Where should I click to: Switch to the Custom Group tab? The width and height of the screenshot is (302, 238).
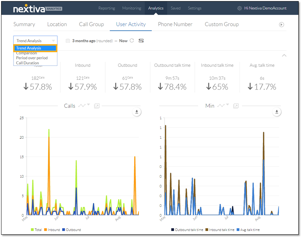coord(222,24)
